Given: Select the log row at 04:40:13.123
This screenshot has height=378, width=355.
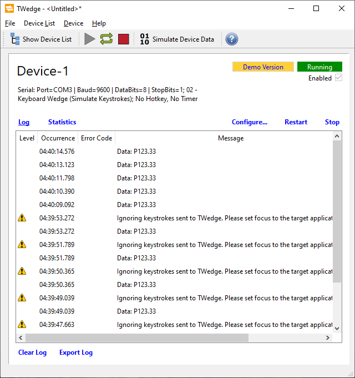Looking at the screenshot, I should [x=174, y=165].
